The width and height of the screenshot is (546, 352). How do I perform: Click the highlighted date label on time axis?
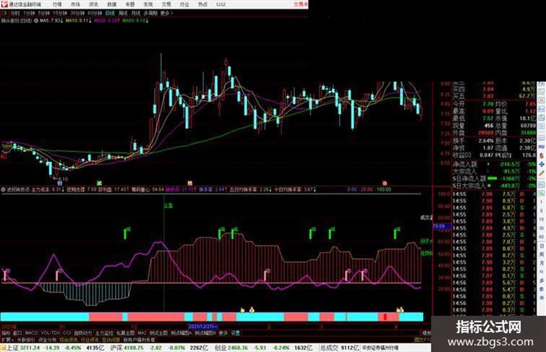[203, 327]
